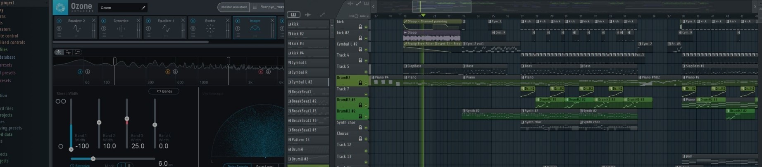Image resolution: width=762 pixels, height=167 pixels.
Task: Show automation clips in FL Studio picker
Action: [322, 14]
